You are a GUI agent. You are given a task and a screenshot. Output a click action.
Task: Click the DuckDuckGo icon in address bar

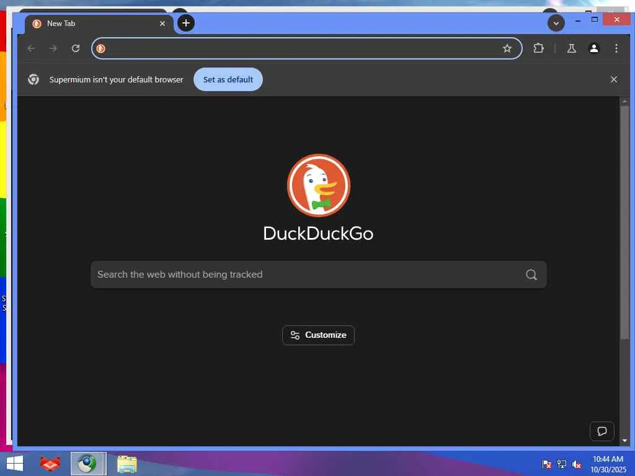click(x=101, y=48)
